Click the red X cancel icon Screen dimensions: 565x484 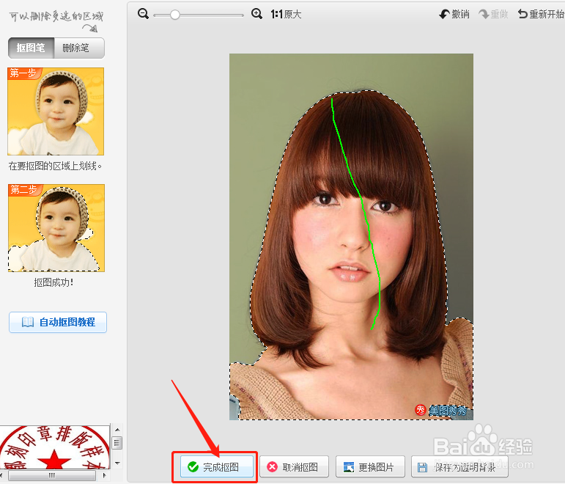click(273, 467)
